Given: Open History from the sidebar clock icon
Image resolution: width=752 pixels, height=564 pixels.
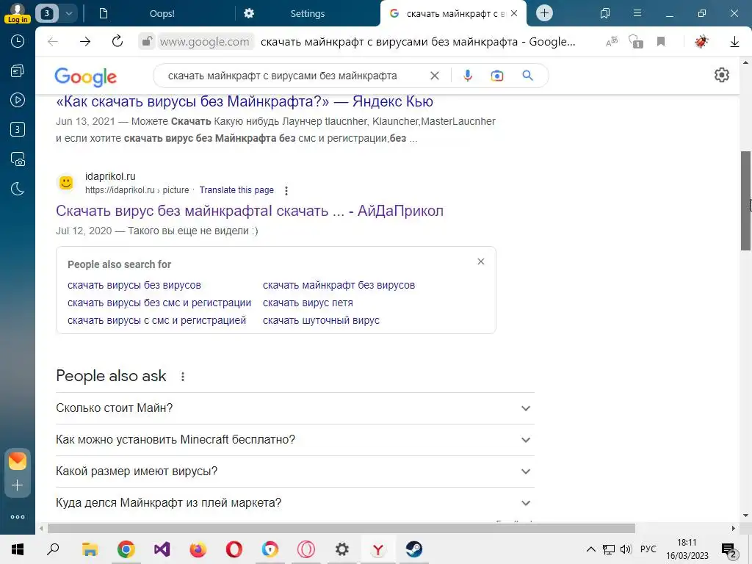Looking at the screenshot, I should (18, 41).
